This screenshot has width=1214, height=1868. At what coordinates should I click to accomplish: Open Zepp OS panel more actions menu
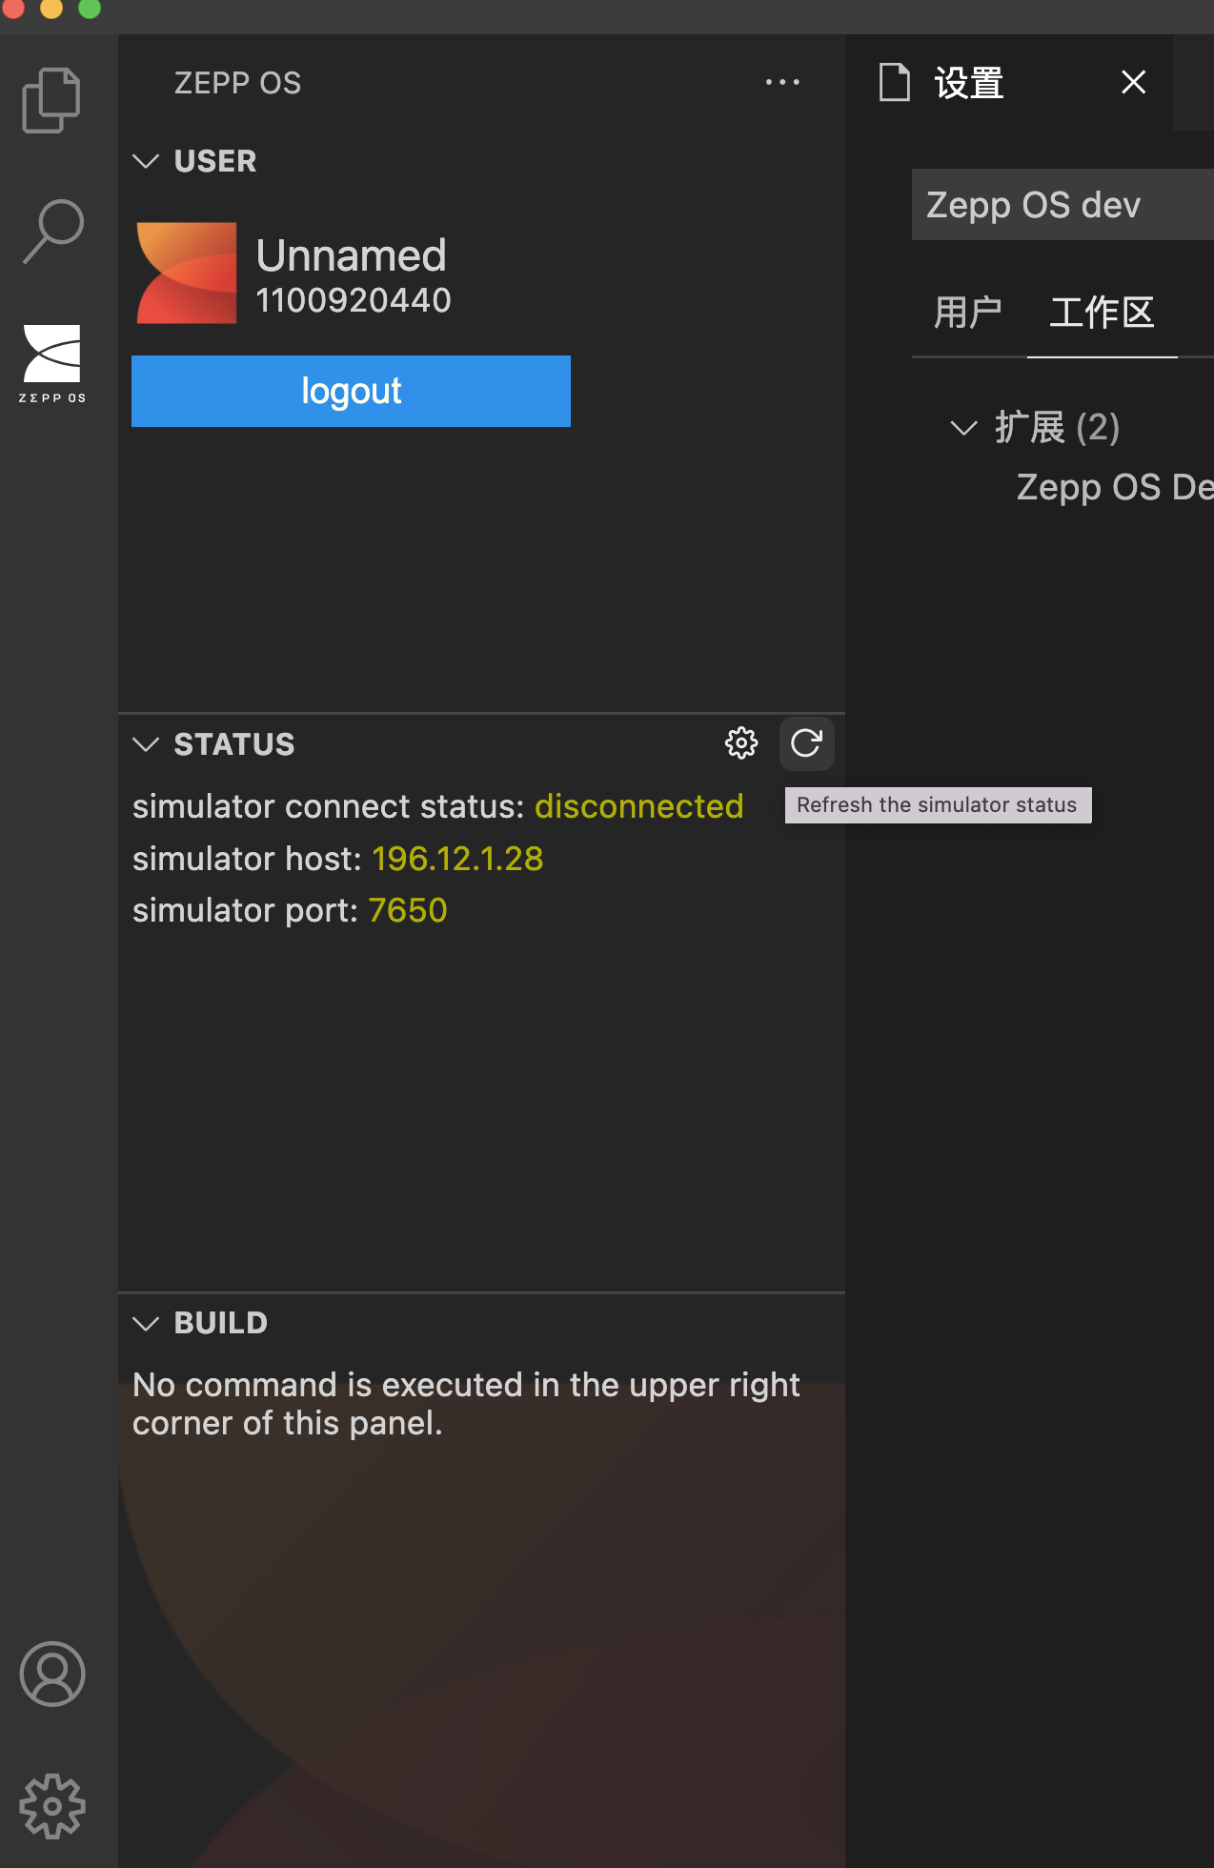[x=782, y=83]
